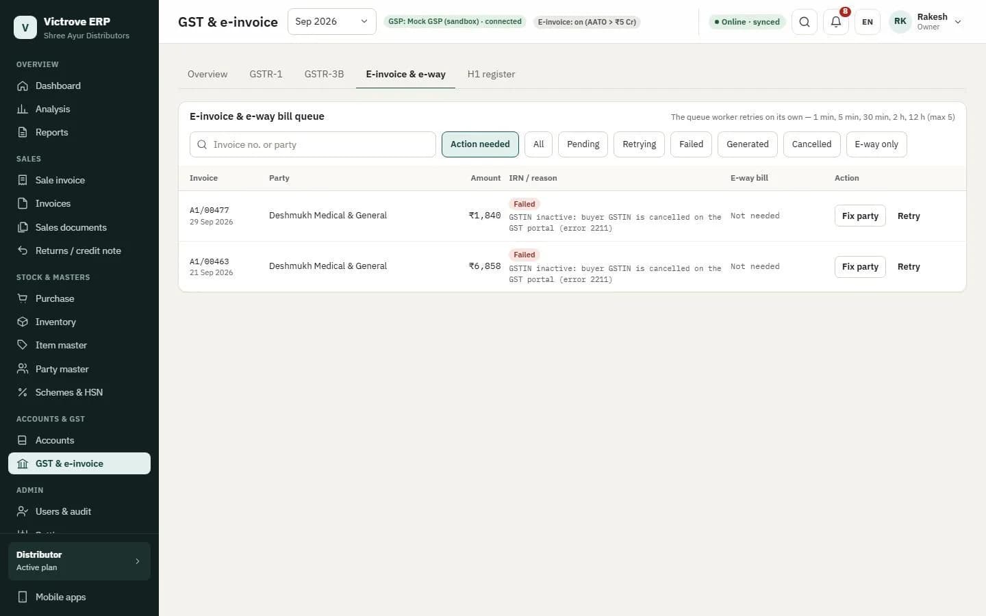Show only Generated e-invoices
The image size is (986, 616).
[748, 144]
